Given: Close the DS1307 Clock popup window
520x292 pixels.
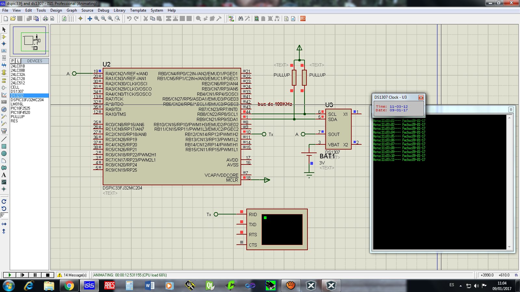Looking at the screenshot, I should tap(421, 97).
